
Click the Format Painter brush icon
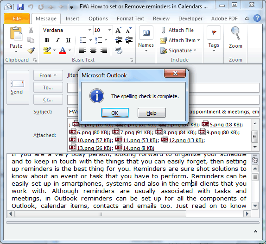click(x=31, y=50)
